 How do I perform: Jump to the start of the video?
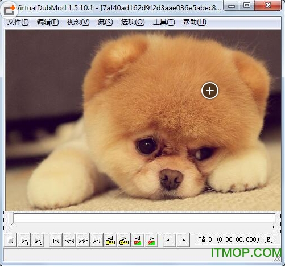point(56,240)
